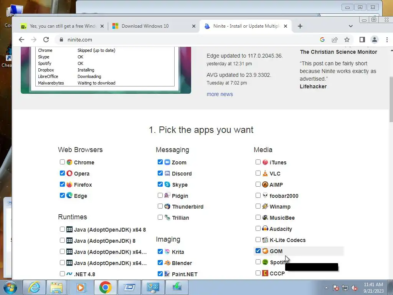Uncheck the Krita checkbox

point(160,251)
